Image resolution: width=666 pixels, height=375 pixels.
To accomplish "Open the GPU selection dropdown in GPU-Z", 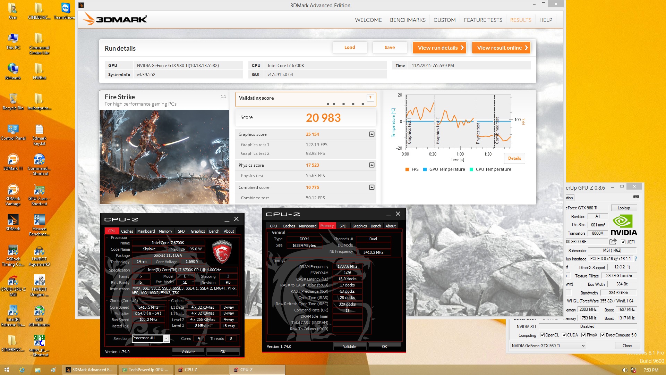I will coord(548,345).
